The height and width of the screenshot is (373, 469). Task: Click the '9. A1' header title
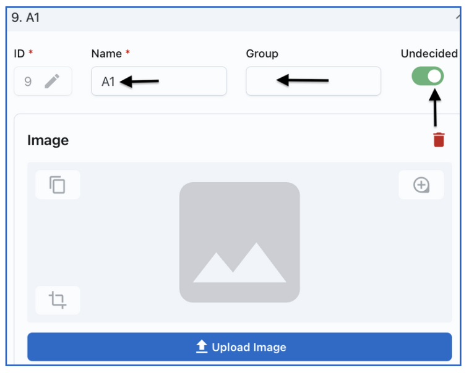click(25, 18)
